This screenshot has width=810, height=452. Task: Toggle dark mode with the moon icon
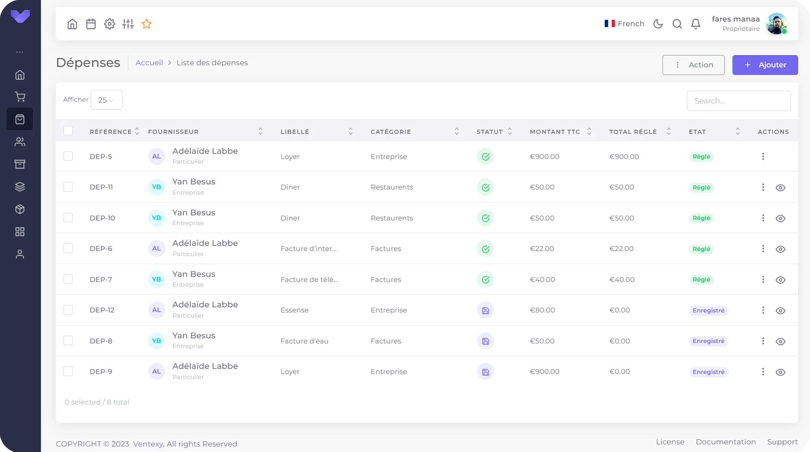coord(658,24)
